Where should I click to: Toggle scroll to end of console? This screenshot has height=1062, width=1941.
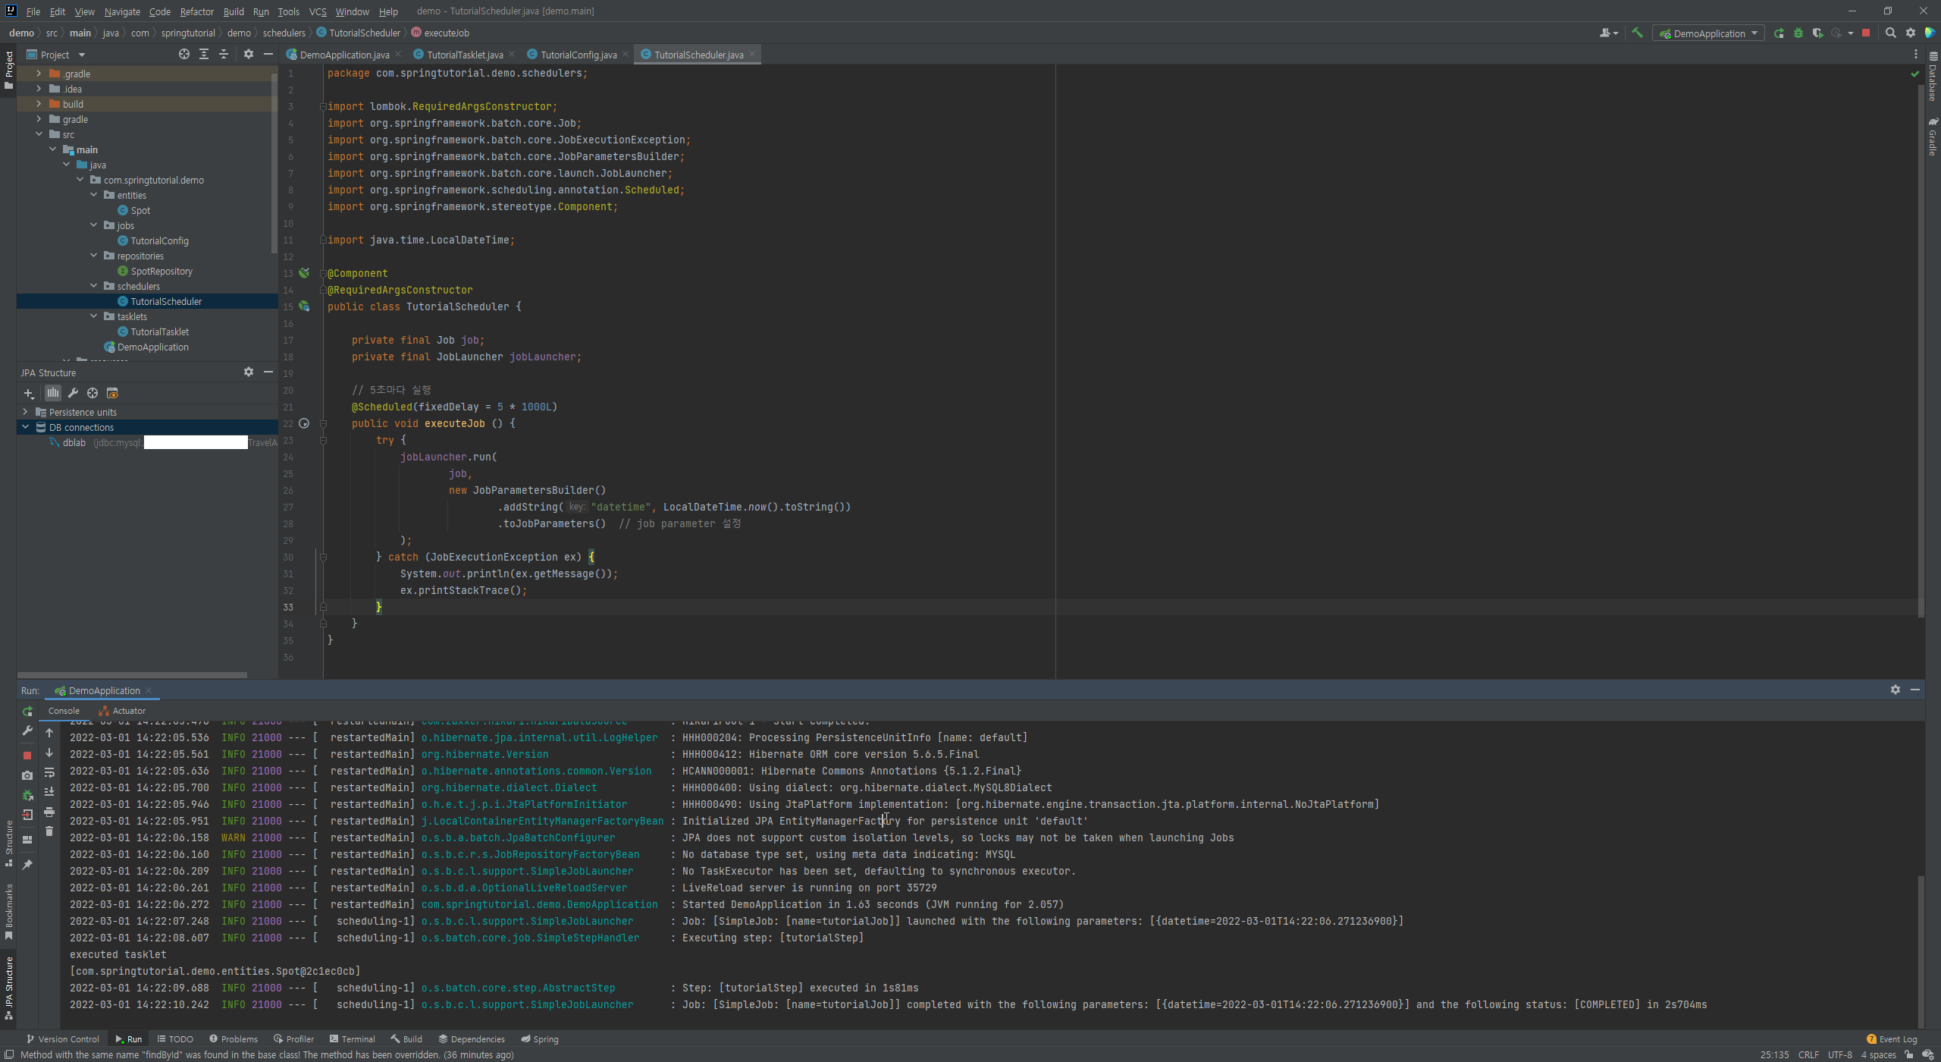coord(49,792)
